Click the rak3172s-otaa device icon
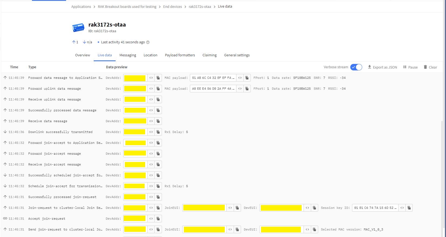This screenshot has height=237, width=446. pos(78,28)
